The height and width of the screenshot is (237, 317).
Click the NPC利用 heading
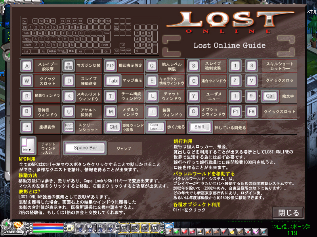click(x=27, y=159)
